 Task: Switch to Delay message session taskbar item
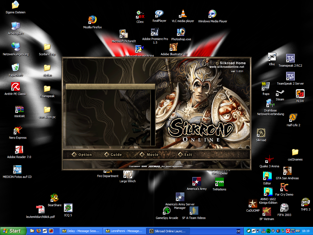81,231
